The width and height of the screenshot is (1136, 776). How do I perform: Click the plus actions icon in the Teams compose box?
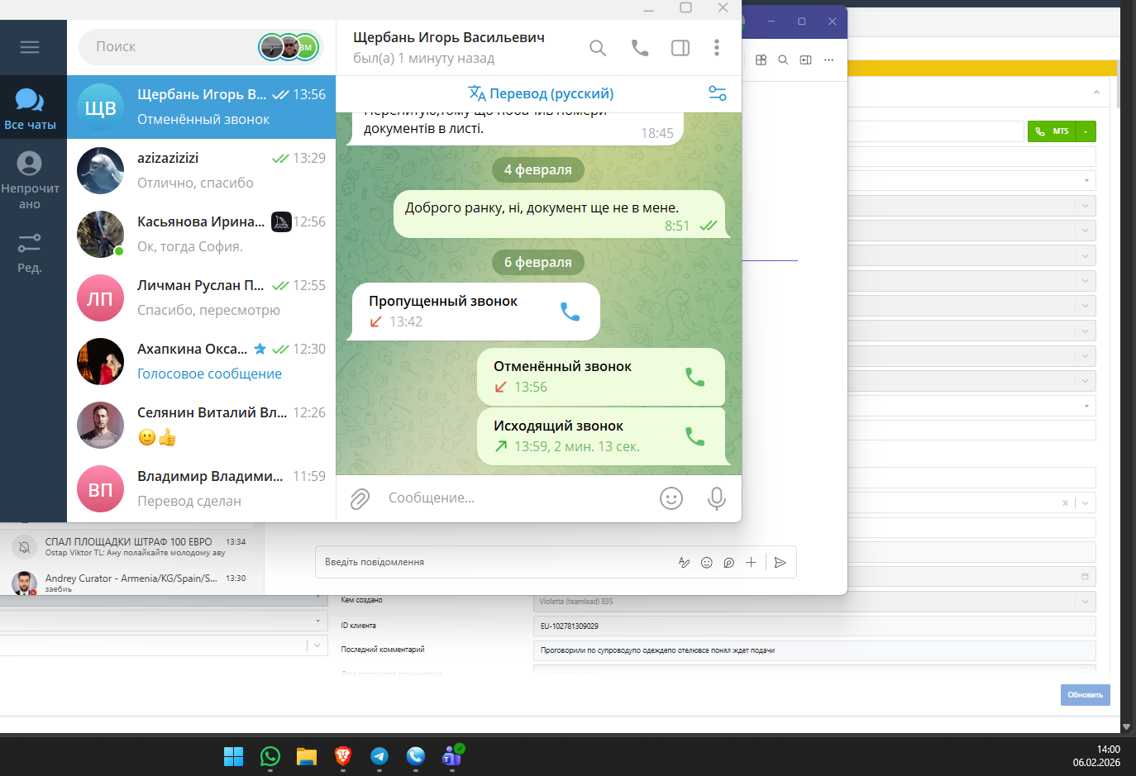[x=751, y=562]
